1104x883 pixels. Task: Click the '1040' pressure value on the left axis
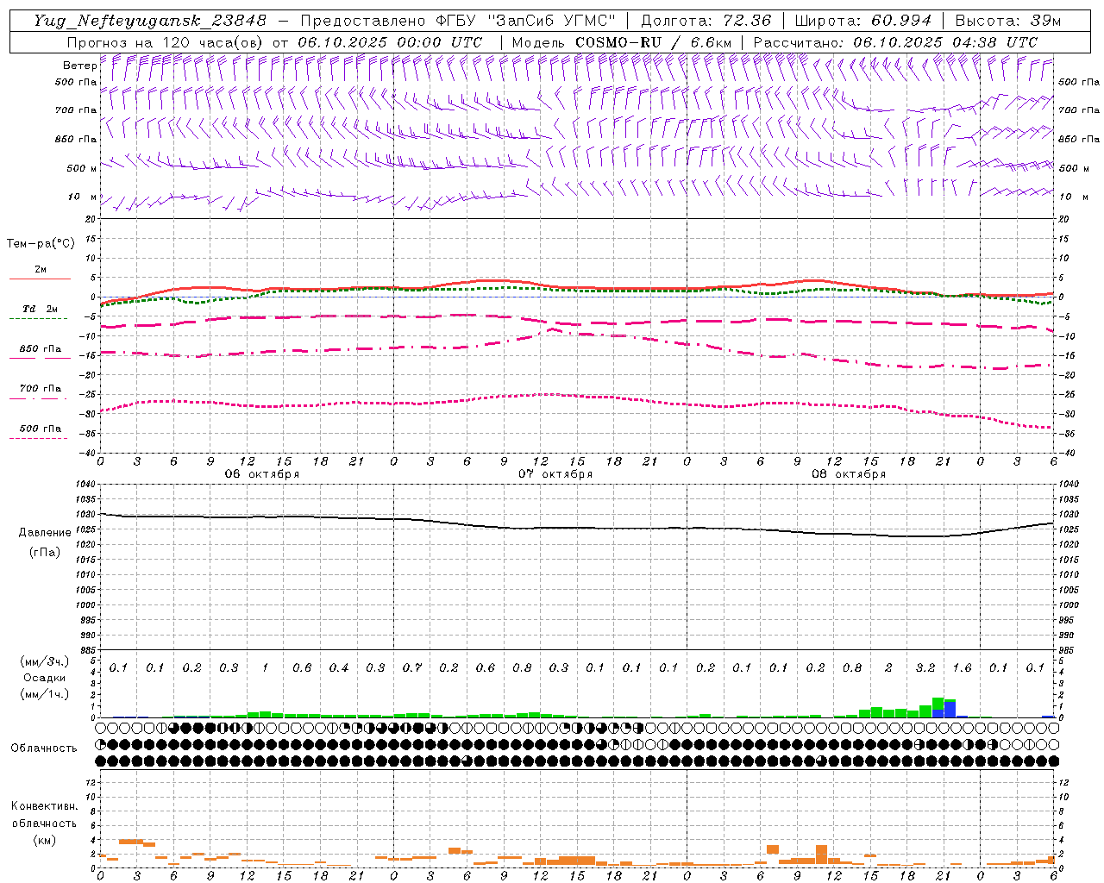coord(85,485)
